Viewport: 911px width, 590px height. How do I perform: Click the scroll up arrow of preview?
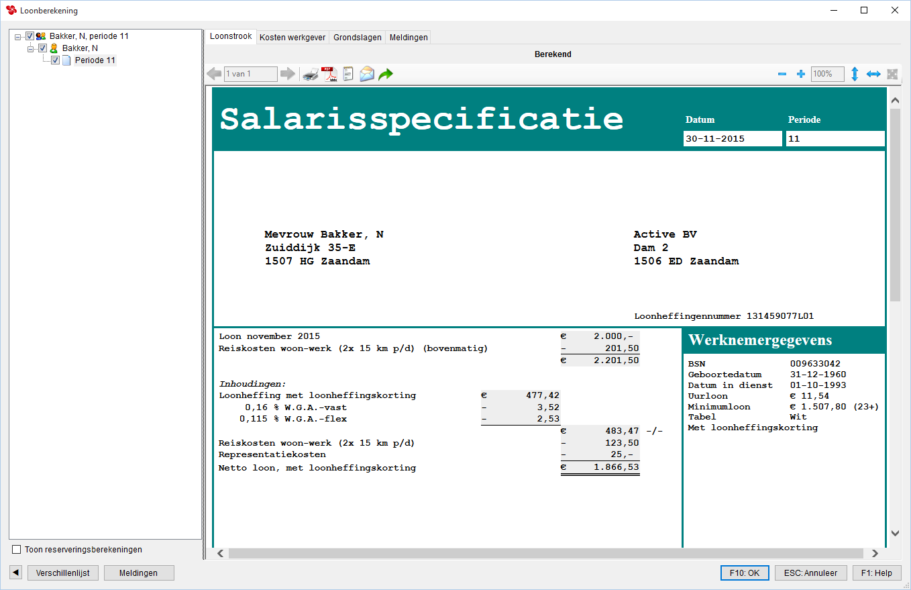895,101
